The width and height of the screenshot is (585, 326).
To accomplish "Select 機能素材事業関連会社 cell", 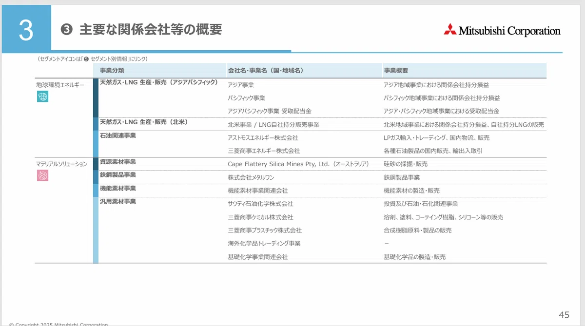I will coord(258,191).
